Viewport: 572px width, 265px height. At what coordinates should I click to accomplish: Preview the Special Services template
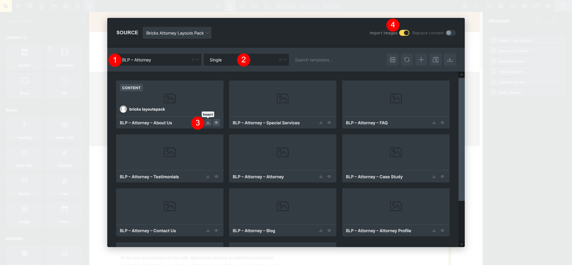[329, 123]
